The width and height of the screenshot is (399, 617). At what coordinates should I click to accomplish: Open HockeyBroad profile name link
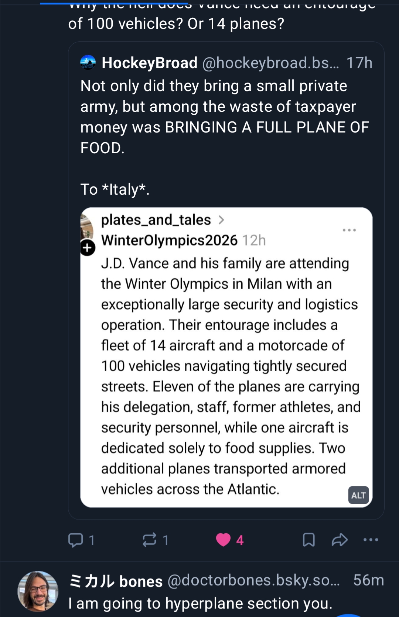pyautogui.click(x=150, y=63)
